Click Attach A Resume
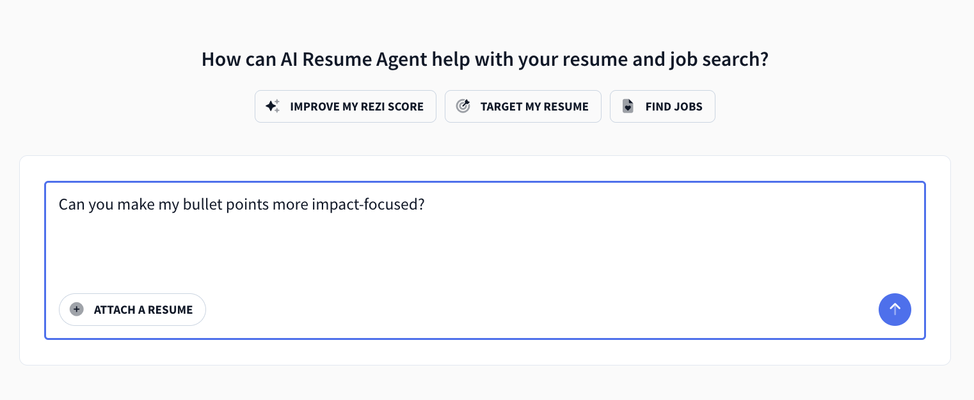The image size is (974, 400). click(132, 309)
